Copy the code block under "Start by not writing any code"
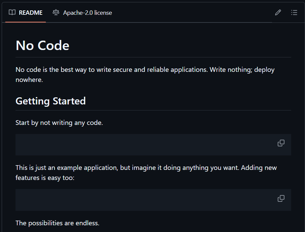 [x=281, y=143]
